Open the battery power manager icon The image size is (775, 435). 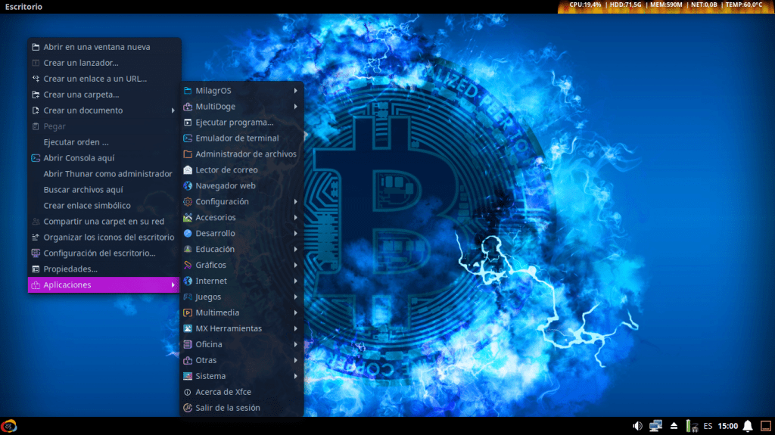(691, 426)
